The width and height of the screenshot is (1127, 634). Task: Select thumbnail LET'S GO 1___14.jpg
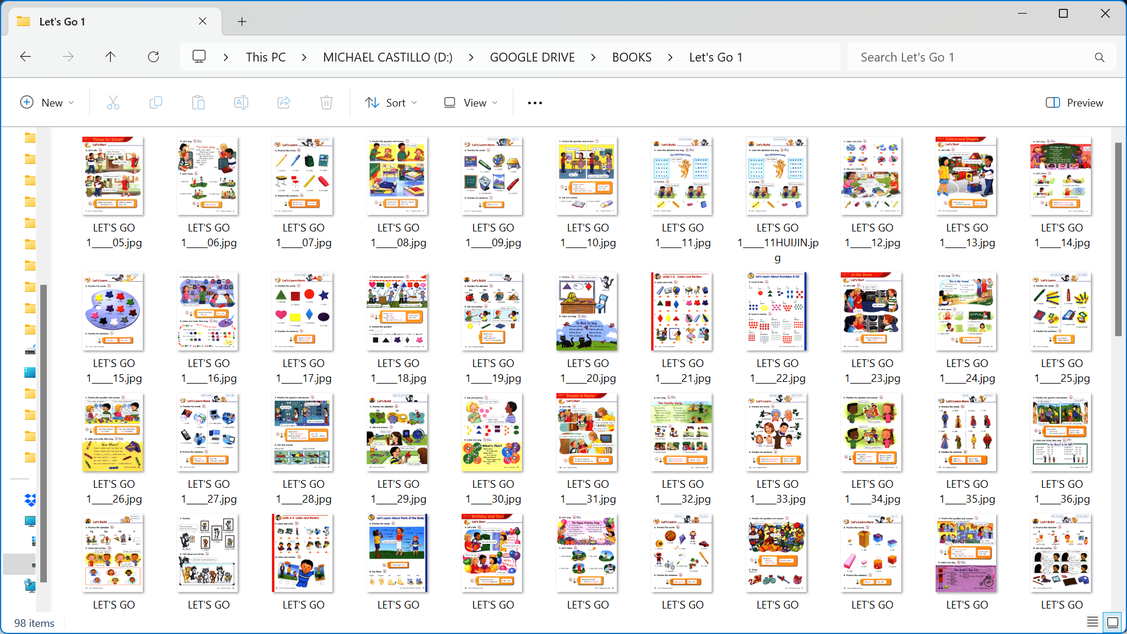pyautogui.click(x=1061, y=176)
